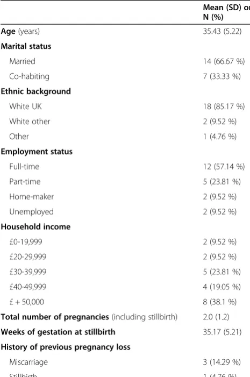Screen dimensions: 250x377
Task: Click the Unemployed row label
Action: [31, 212]
